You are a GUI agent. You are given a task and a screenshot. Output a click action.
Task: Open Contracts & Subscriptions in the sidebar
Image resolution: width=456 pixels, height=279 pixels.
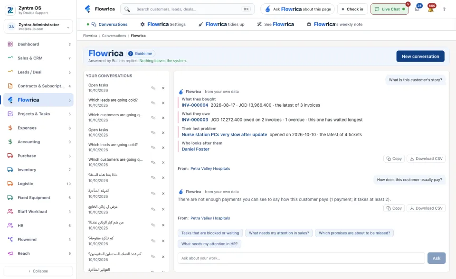pos(38,86)
